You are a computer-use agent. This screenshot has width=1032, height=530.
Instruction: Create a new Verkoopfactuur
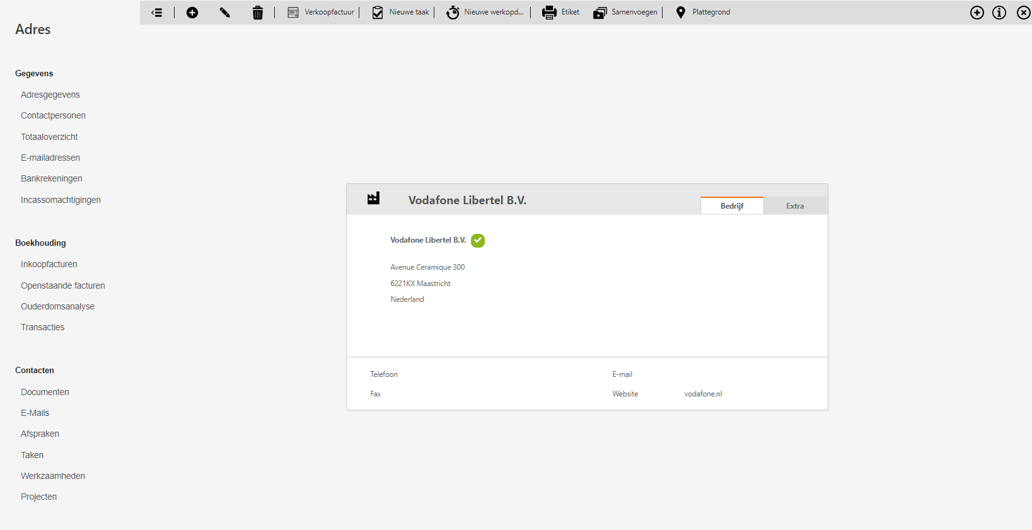[329, 12]
